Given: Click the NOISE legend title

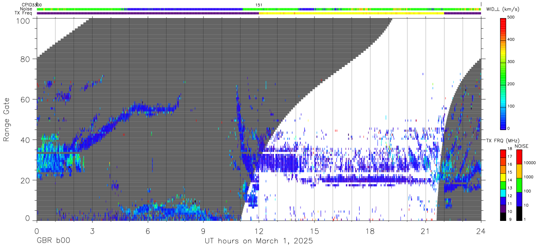Looking at the screenshot, I should click(522, 146).
